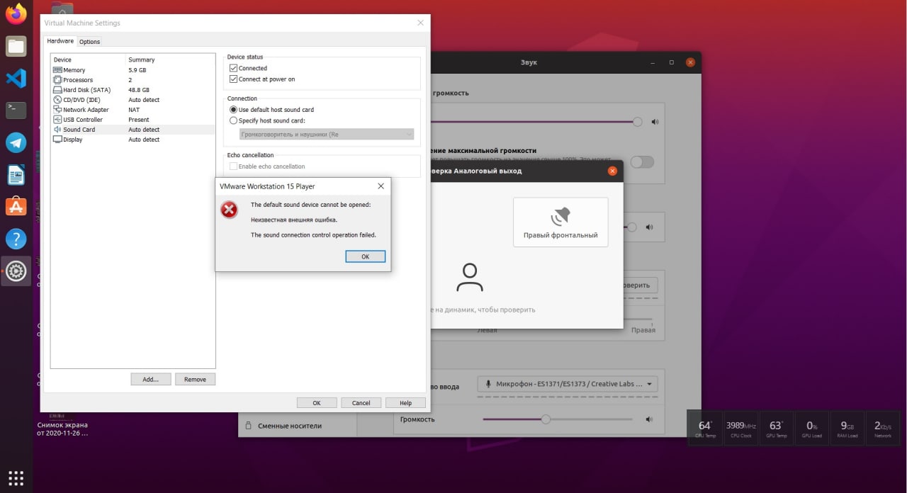Open Ubuntu Software store icon
The image size is (907, 493).
[16, 206]
